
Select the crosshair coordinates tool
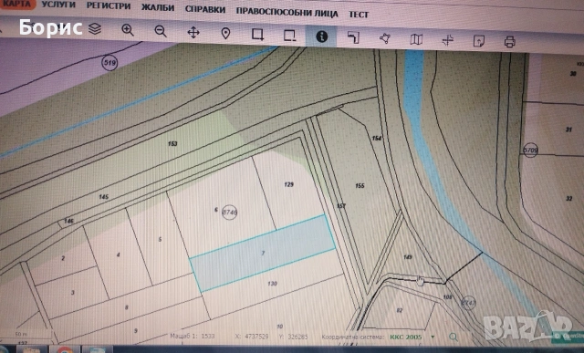(x=448, y=40)
